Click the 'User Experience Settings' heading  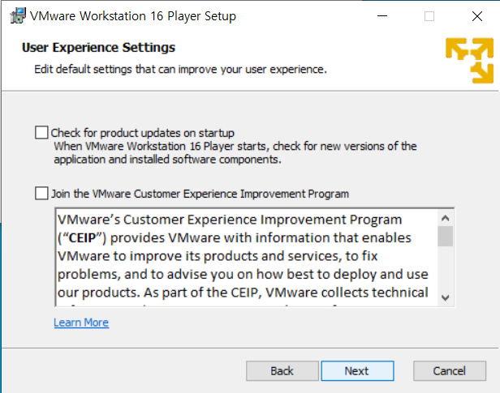(98, 48)
